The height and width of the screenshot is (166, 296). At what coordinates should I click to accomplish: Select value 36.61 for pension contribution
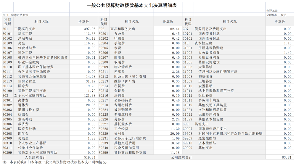(x=91, y=57)
